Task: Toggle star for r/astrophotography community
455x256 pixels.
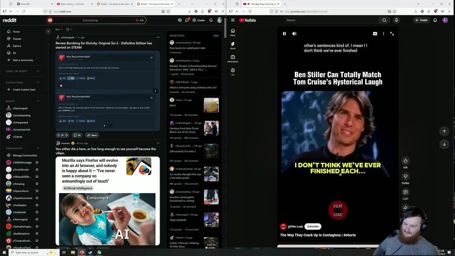Action: tap(37, 226)
